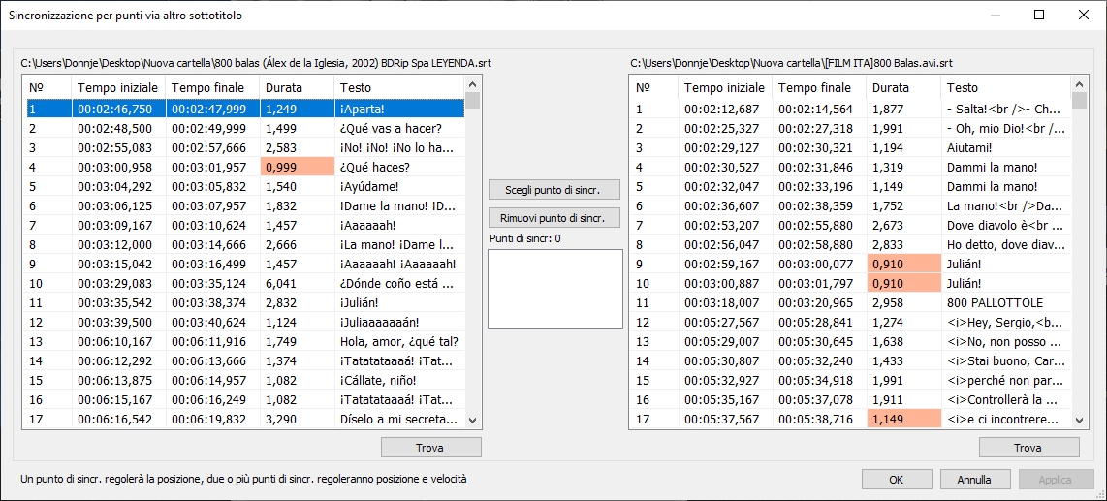
Task: Select right row '<i>e ci incontrere...'
Action: click(x=851, y=420)
